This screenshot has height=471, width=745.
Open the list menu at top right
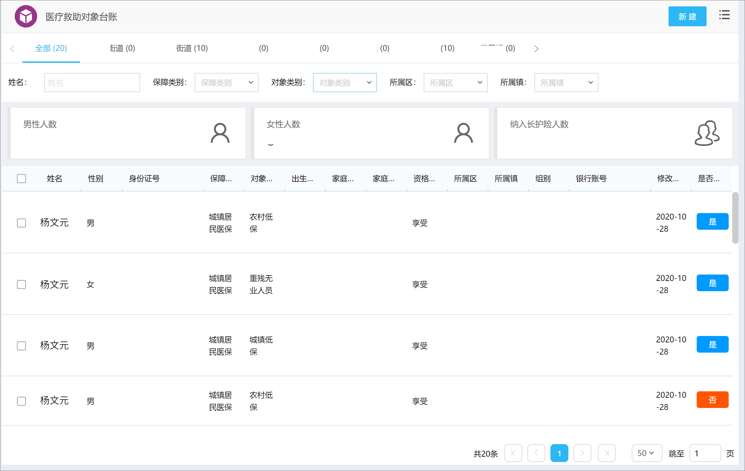(724, 15)
